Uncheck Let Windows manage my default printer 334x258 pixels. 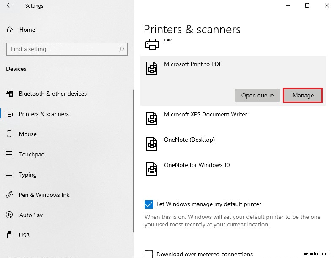tap(149, 204)
